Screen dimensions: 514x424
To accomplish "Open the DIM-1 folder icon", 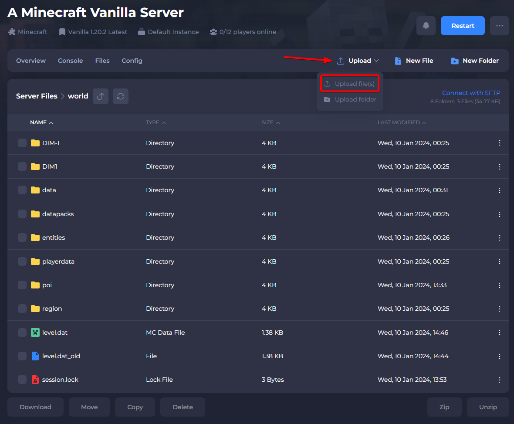I will pos(35,142).
